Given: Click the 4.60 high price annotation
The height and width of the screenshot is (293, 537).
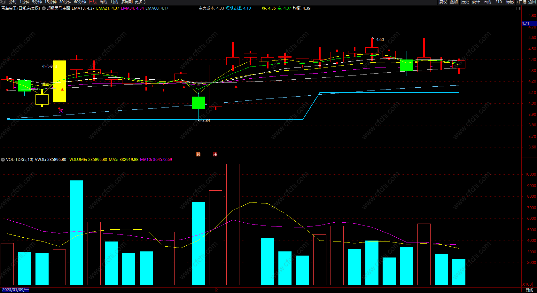Looking at the screenshot, I should point(380,40).
